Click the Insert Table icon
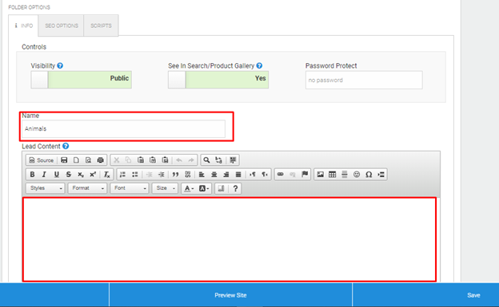499x307 pixels. 332,175
